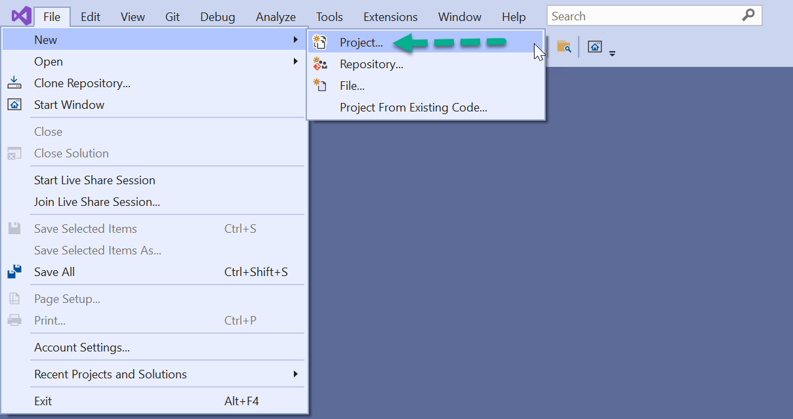Click the New Repository icon
Screen dimensions: 793x419
(x=320, y=64)
